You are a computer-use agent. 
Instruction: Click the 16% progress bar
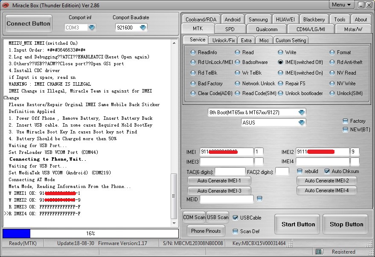pyautogui.click(x=90, y=234)
